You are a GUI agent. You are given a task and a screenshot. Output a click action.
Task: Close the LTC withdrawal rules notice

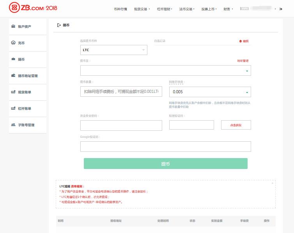[x=272, y=183]
